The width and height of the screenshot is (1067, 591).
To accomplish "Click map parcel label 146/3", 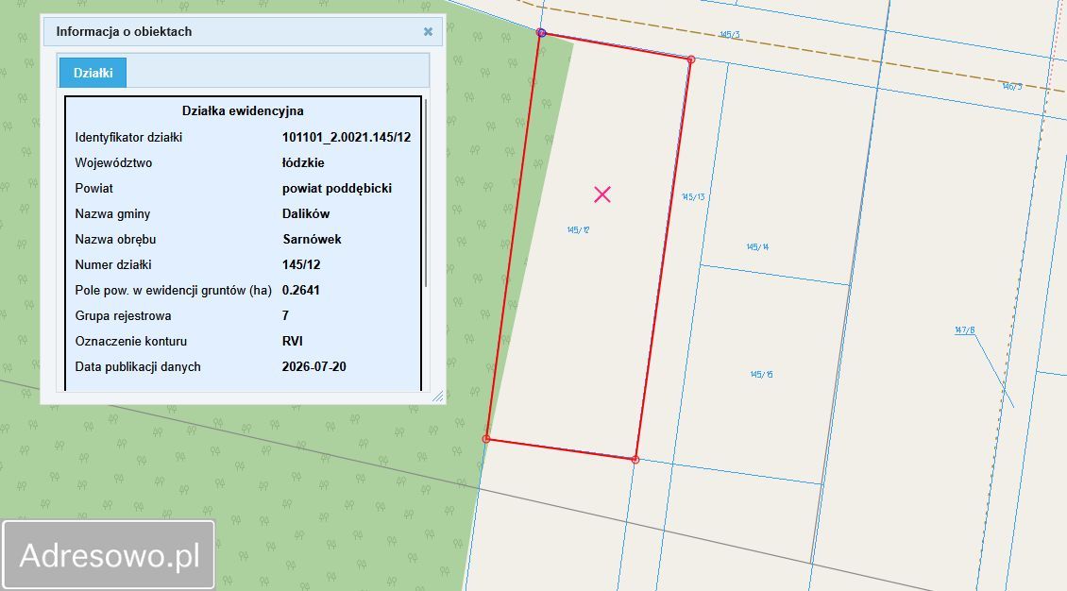I will point(1012,86).
